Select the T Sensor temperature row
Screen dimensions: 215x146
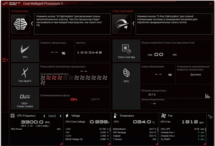(x=135, y=139)
